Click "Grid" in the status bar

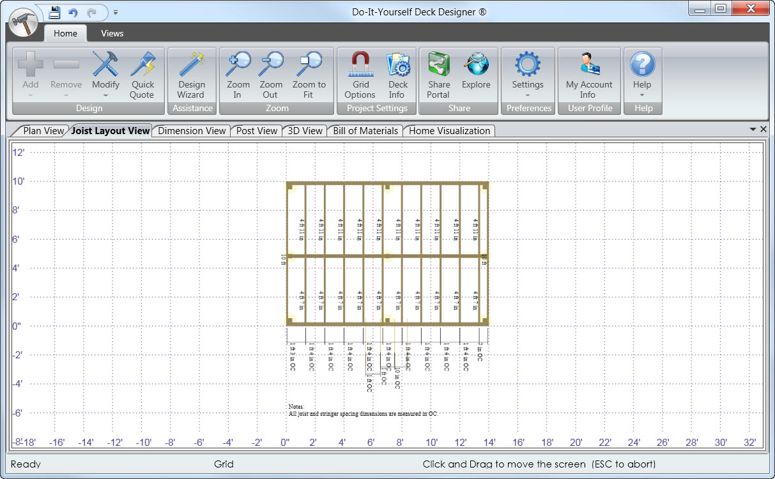(224, 464)
